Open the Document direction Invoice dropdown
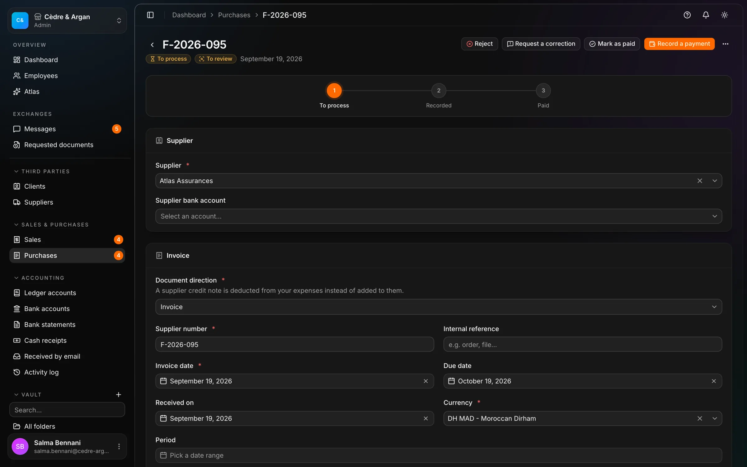The height and width of the screenshot is (467, 747). (x=439, y=307)
